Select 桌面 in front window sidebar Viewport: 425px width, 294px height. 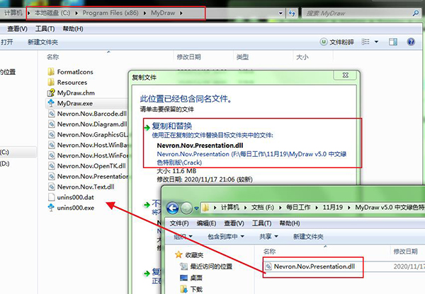(x=191, y=278)
